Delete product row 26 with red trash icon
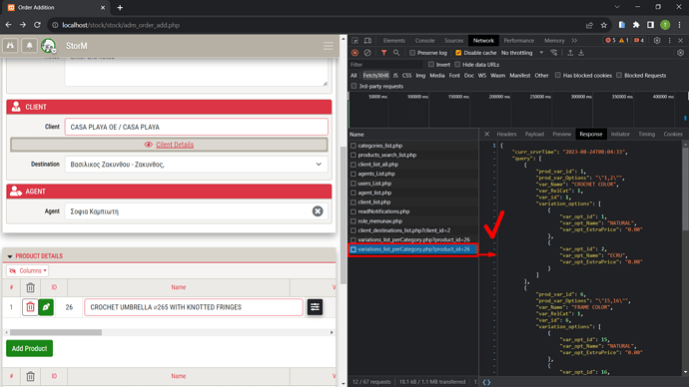 point(30,307)
